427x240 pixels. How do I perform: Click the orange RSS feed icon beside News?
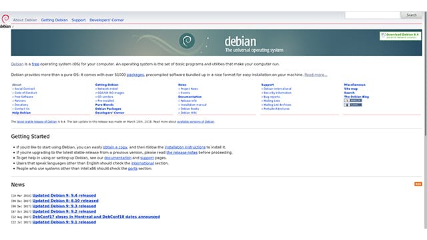(418, 184)
